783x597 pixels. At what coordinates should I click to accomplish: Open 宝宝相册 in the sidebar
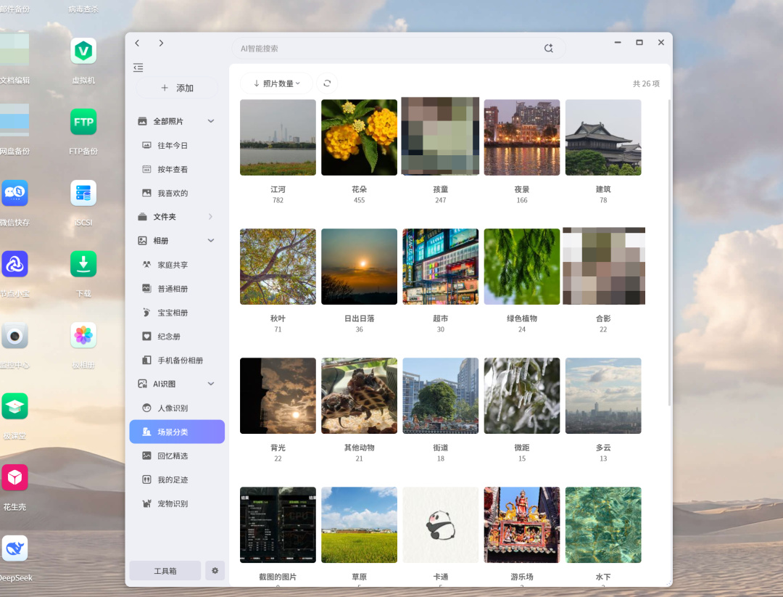coord(177,313)
